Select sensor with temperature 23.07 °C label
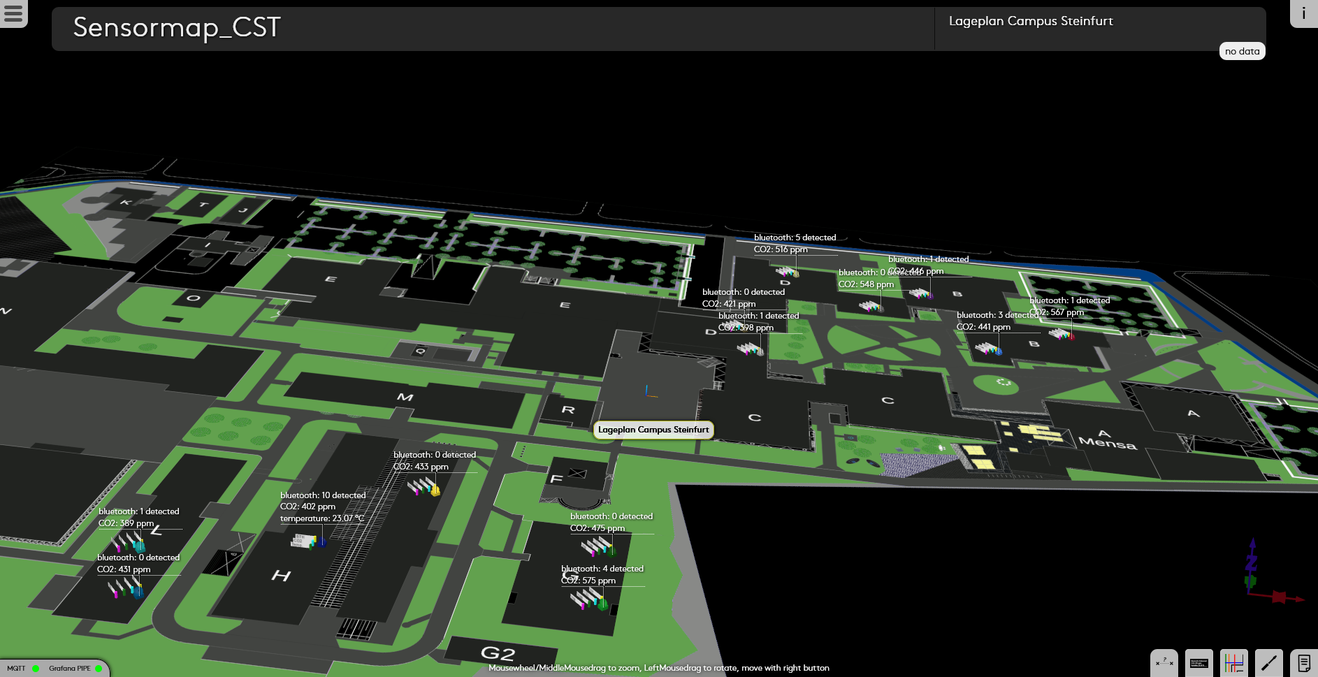The height and width of the screenshot is (677, 1318). point(307,541)
